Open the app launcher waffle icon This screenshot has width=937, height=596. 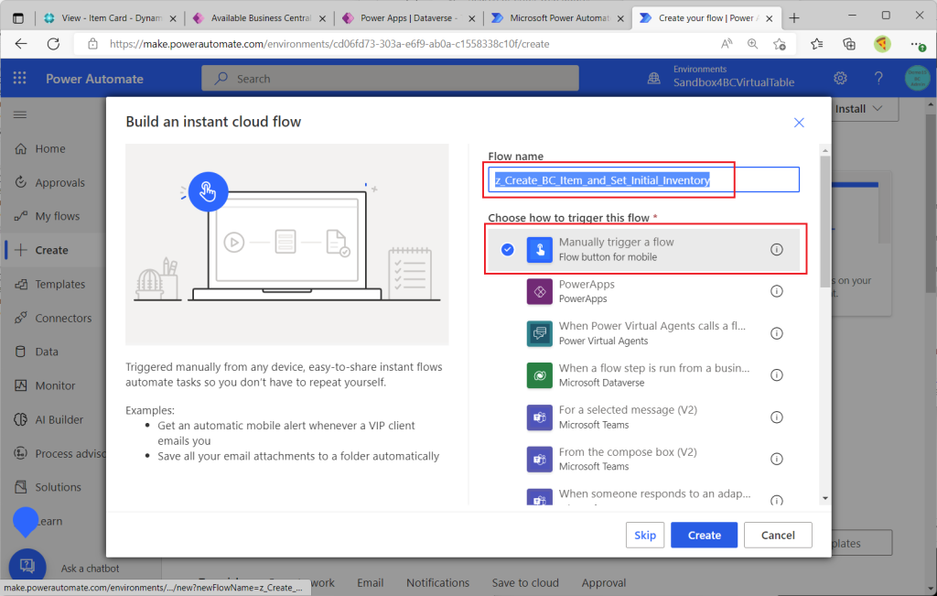[x=20, y=78]
